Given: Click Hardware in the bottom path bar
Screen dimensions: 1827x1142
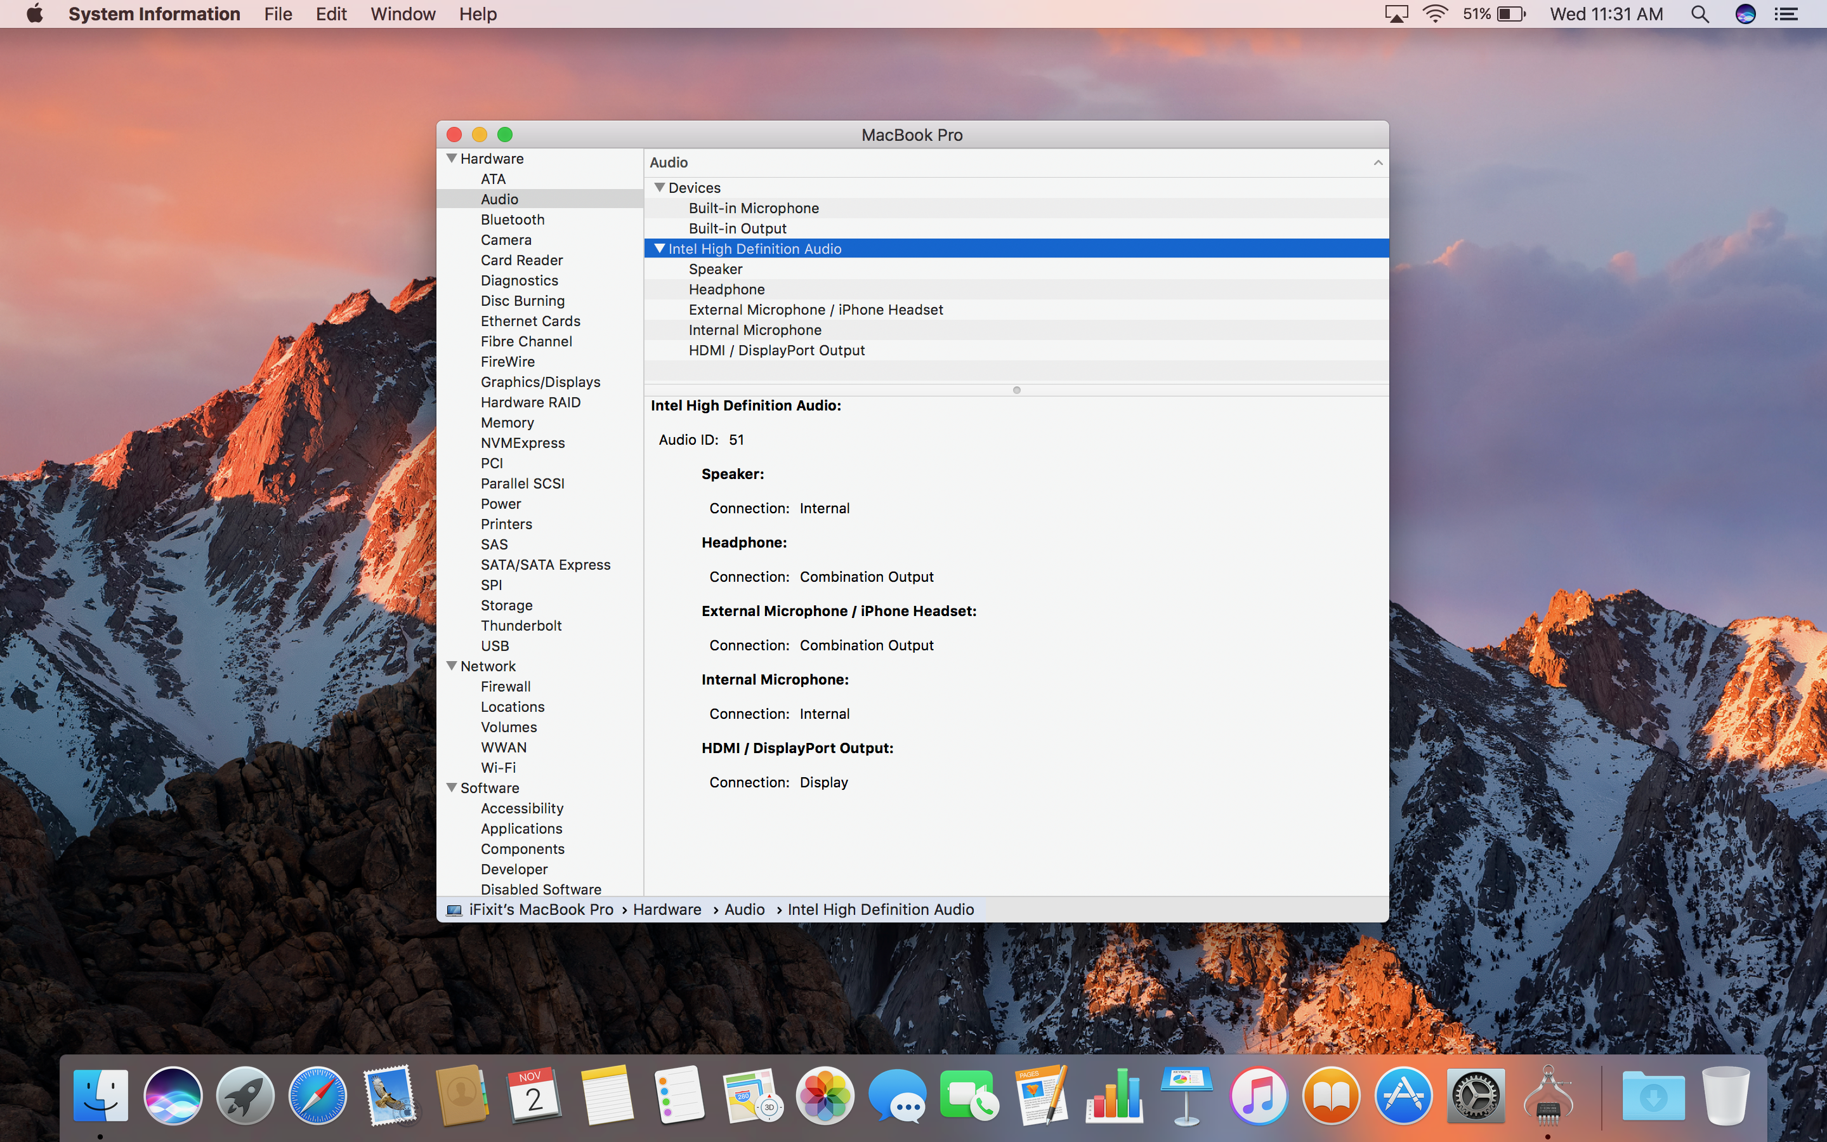Looking at the screenshot, I should 667,909.
